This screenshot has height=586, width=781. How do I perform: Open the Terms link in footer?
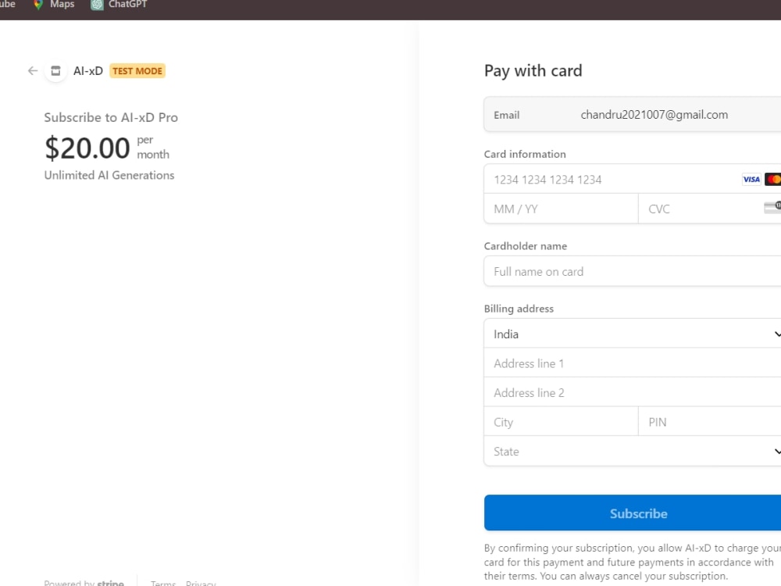pos(163,583)
